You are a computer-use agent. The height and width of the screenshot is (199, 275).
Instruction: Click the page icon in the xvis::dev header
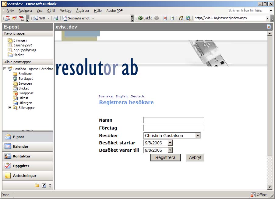click(x=269, y=27)
